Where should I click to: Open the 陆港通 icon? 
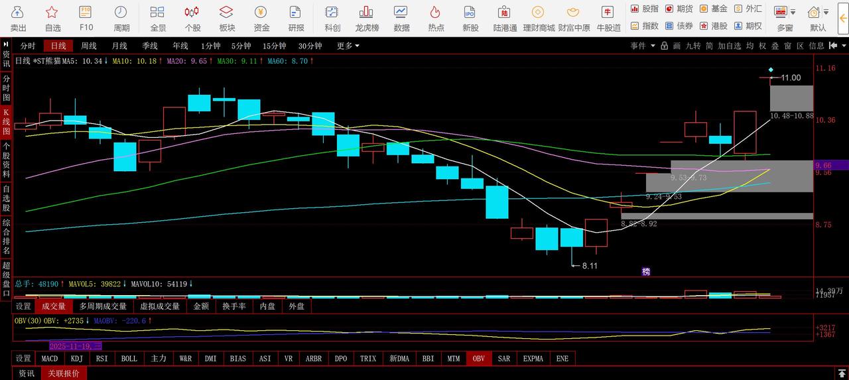(x=505, y=18)
